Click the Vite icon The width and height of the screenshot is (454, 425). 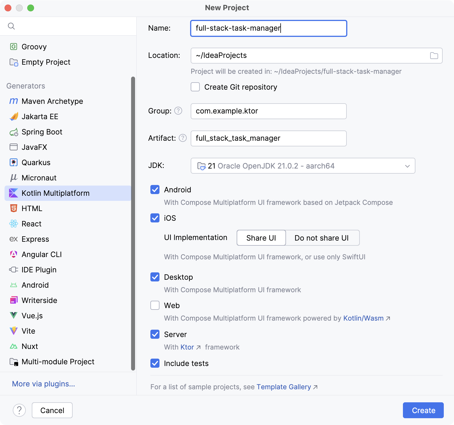click(x=14, y=331)
